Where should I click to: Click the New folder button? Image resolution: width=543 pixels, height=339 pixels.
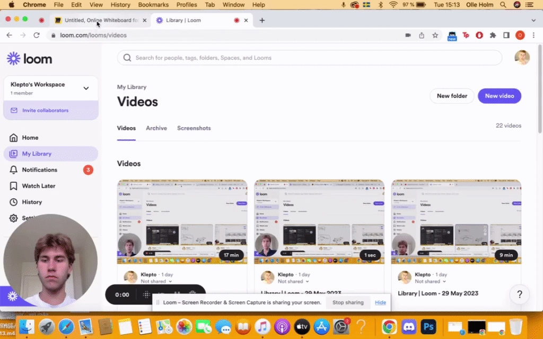452,96
